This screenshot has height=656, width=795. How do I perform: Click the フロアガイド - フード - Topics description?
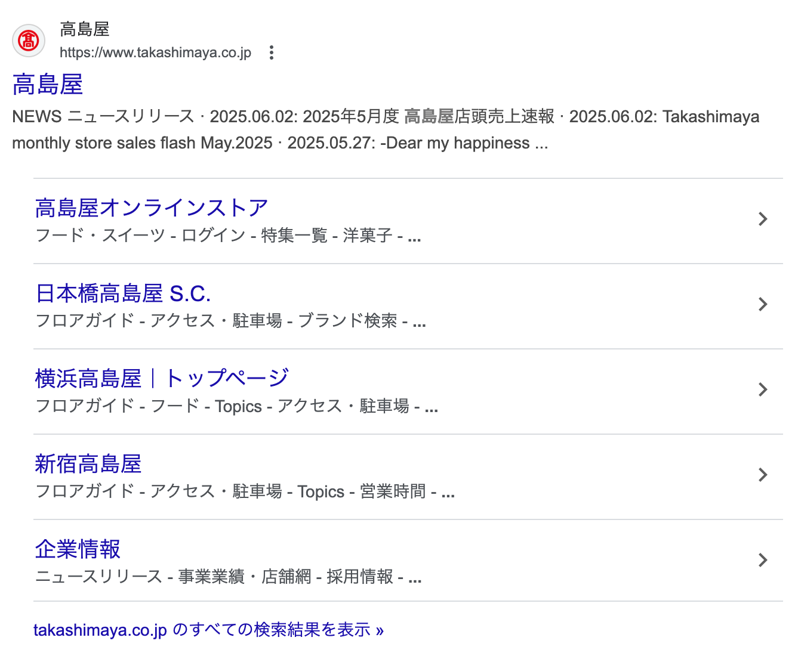237,406
